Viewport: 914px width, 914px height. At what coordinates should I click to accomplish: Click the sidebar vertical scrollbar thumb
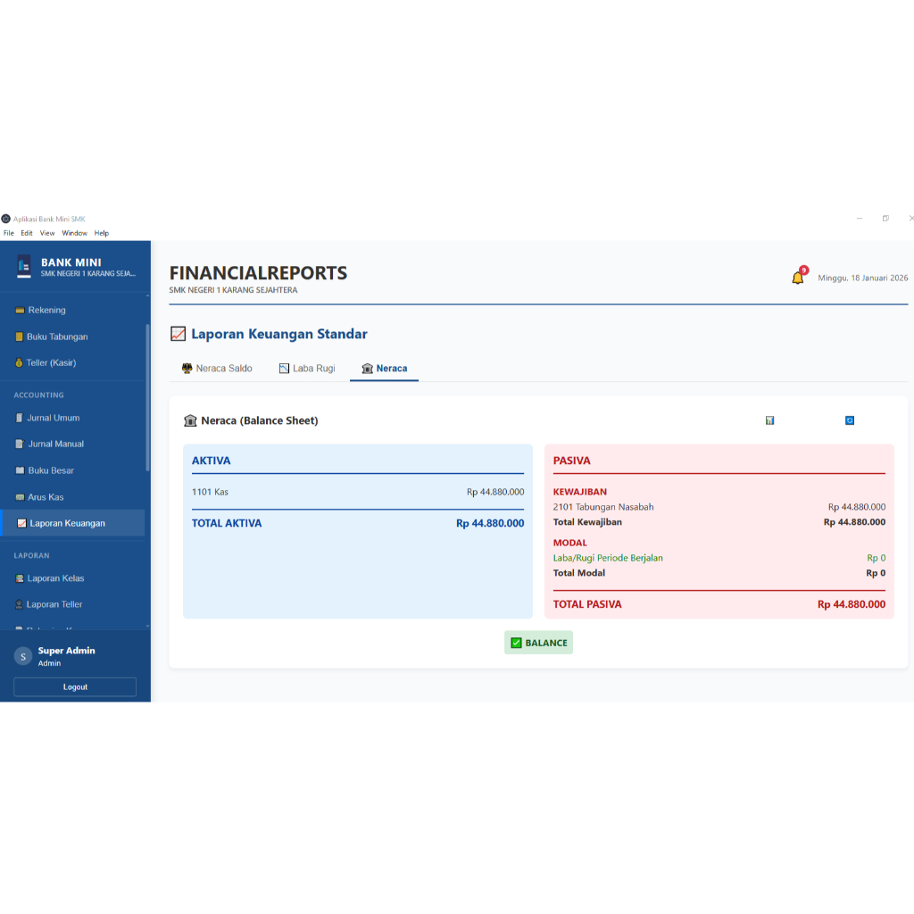click(147, 397)
